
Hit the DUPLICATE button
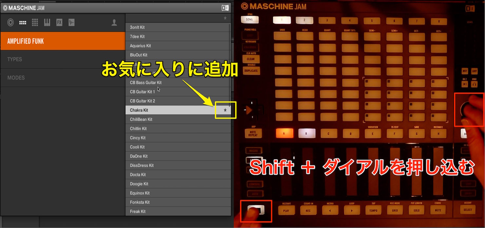[251, 71]
